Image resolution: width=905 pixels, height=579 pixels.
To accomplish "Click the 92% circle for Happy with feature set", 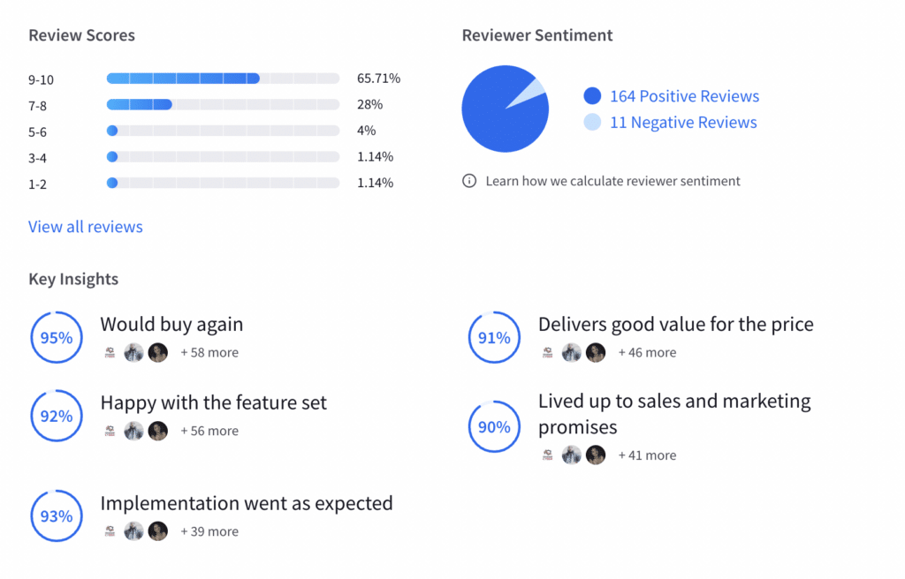I will click(57, 416).
